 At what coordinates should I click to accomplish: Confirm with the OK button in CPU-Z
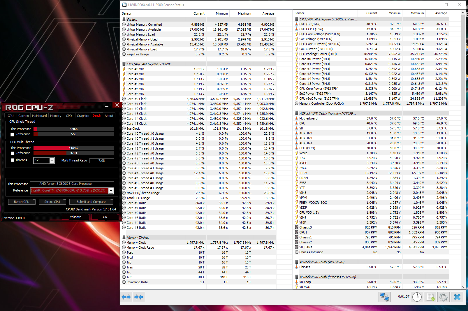[x=105, y=217]
